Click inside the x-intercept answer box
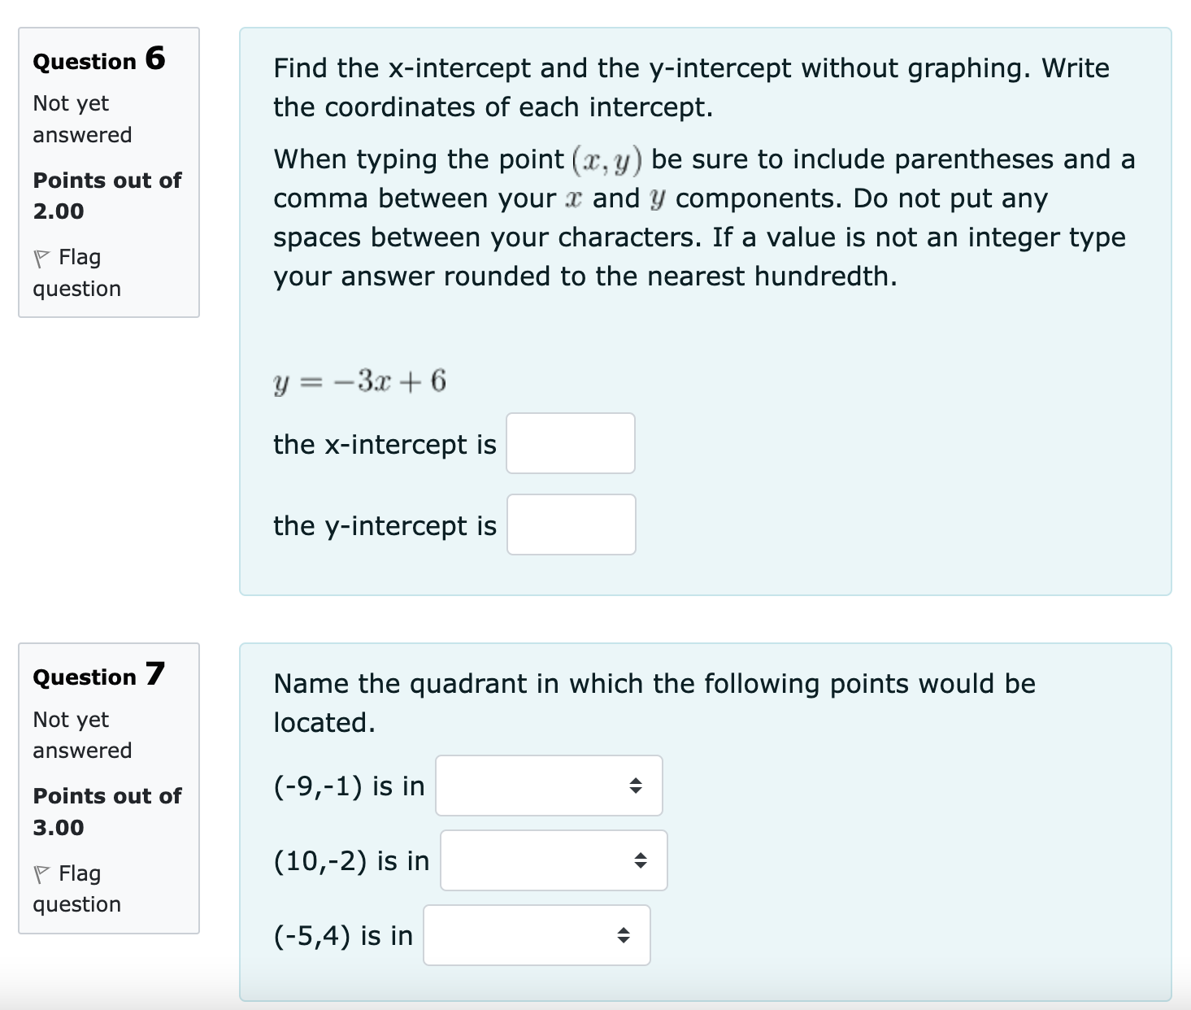The height and width of the screenshot is (1010, 1191). 570,443
